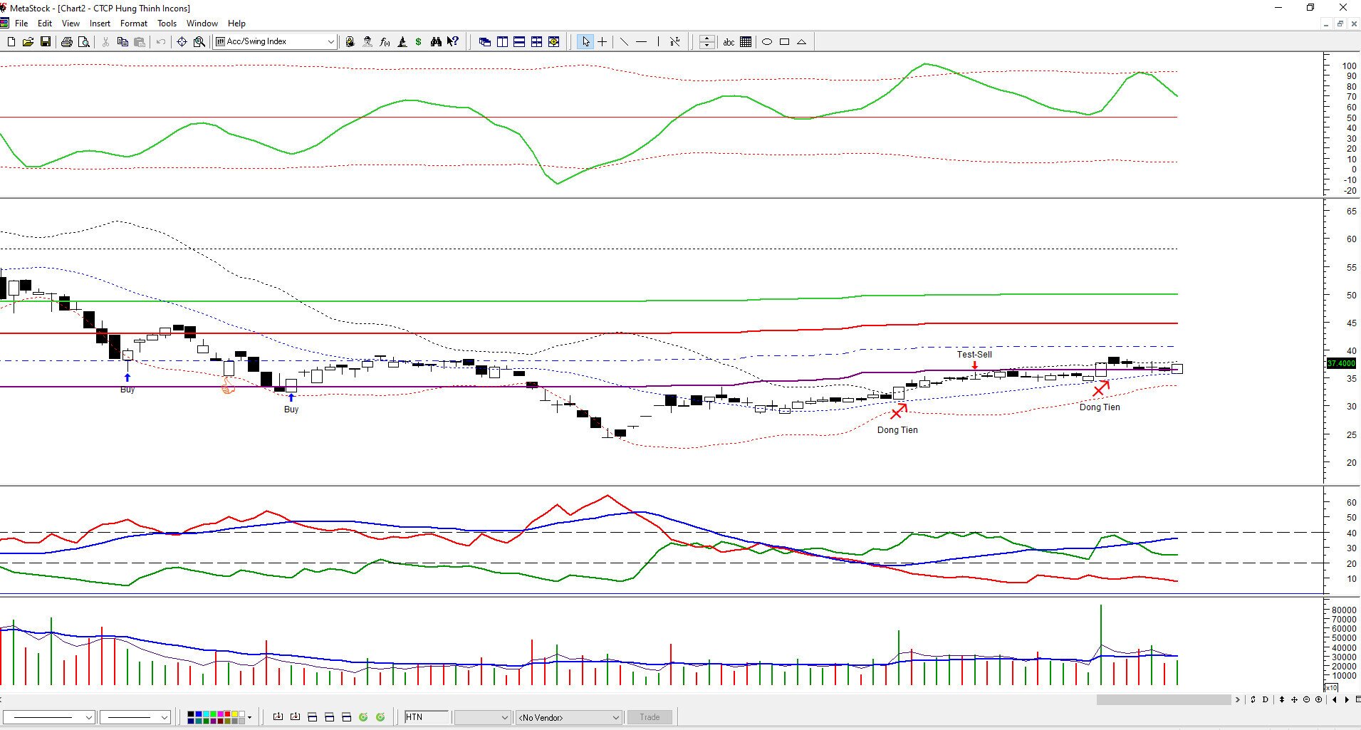Click the green dollar sign icon

point(419,42)
